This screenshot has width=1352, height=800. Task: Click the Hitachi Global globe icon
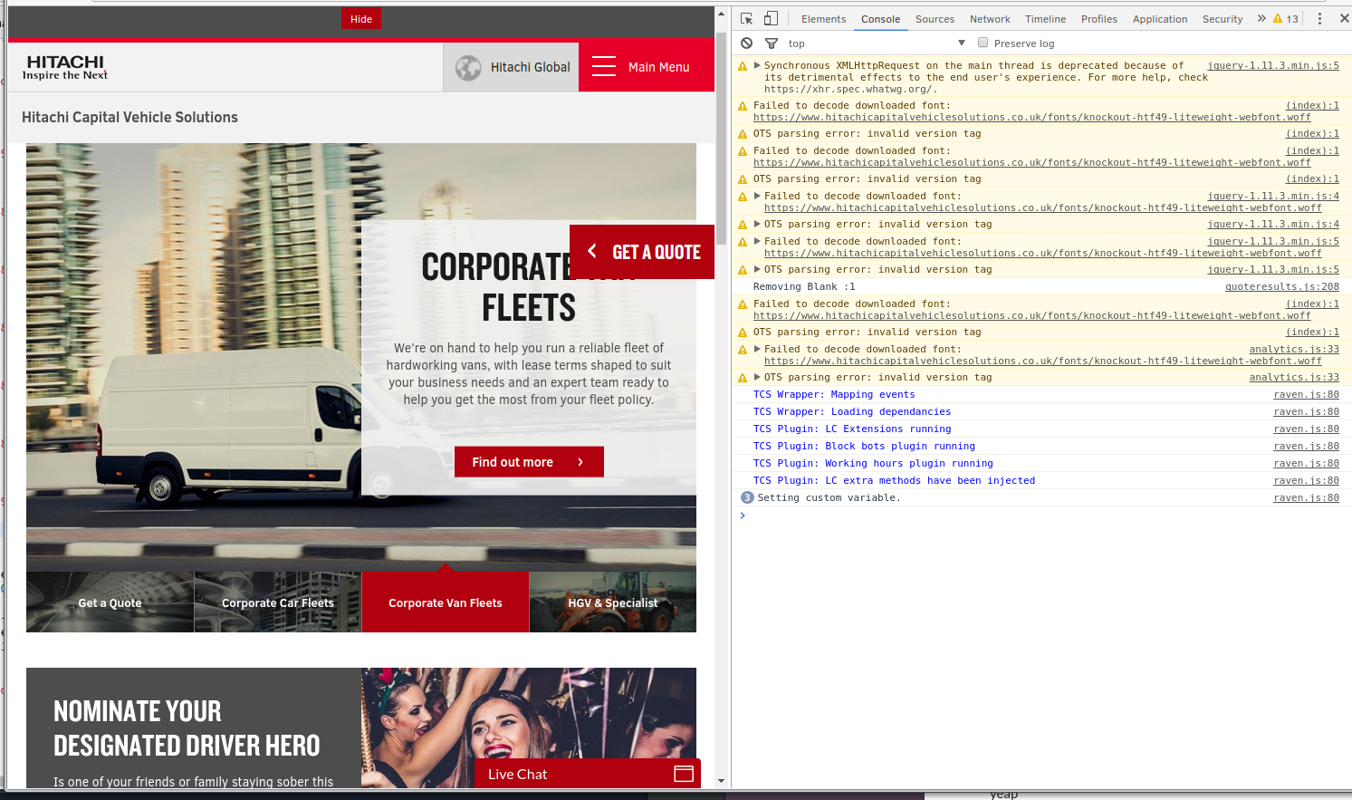tap(468, 67)
